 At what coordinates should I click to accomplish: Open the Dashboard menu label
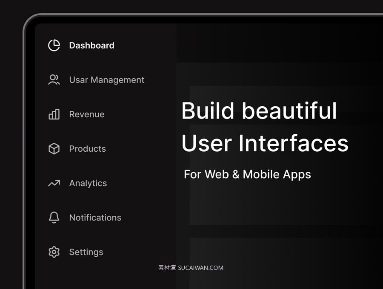pos(91,45)
